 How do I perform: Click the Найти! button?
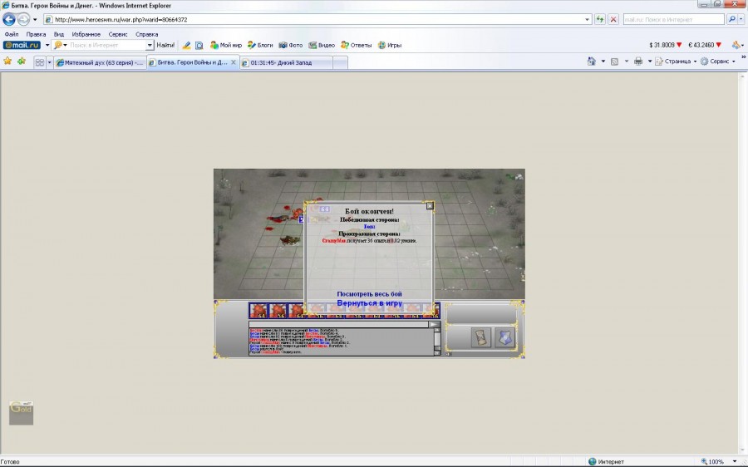coord(165,45)
